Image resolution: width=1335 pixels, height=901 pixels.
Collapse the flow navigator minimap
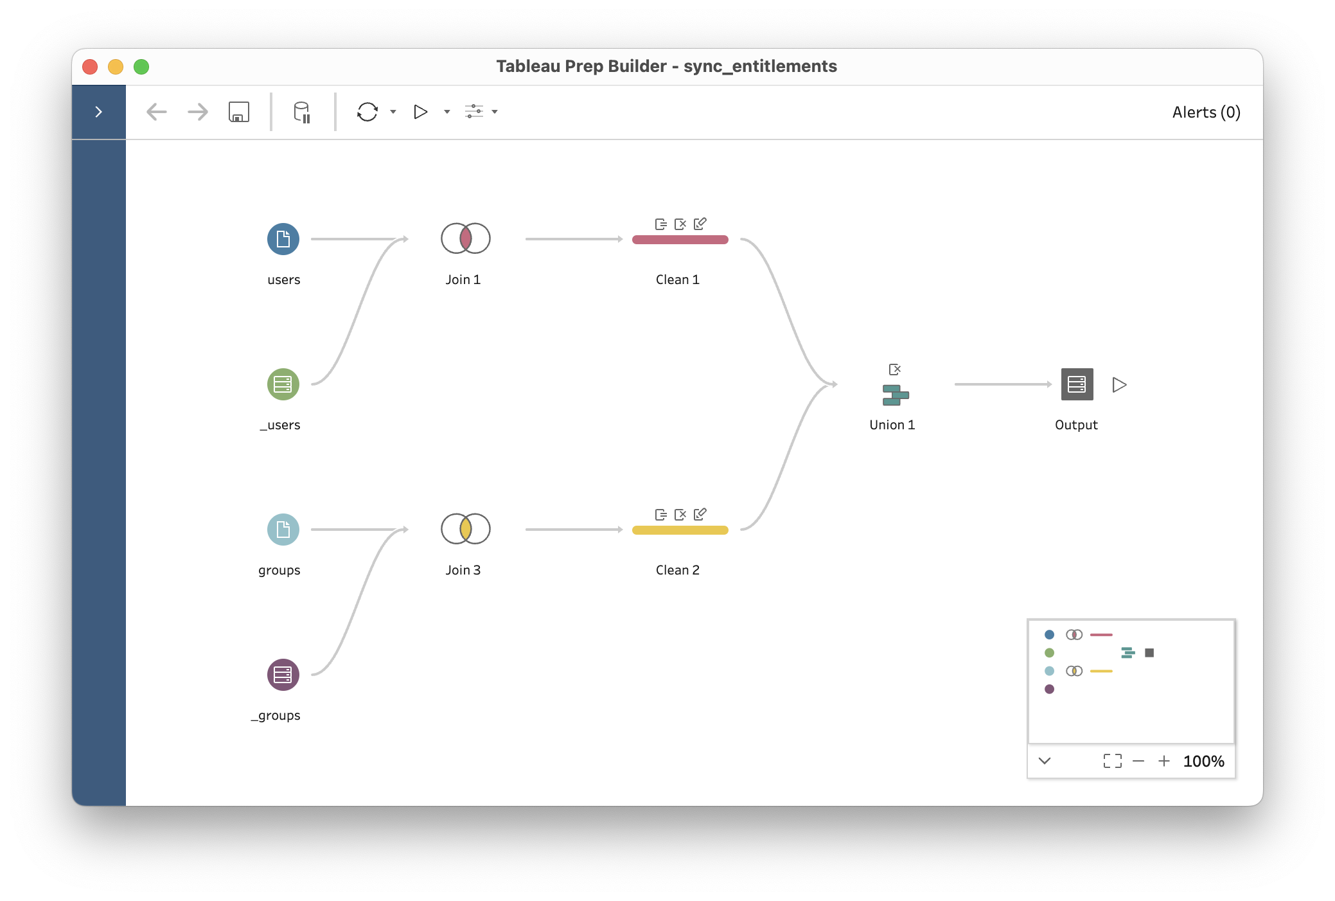(1045, 761)
